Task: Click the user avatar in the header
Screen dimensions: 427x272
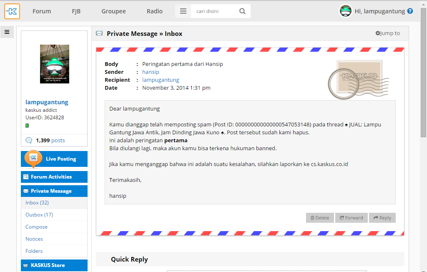Action: (x=346, y=11)
